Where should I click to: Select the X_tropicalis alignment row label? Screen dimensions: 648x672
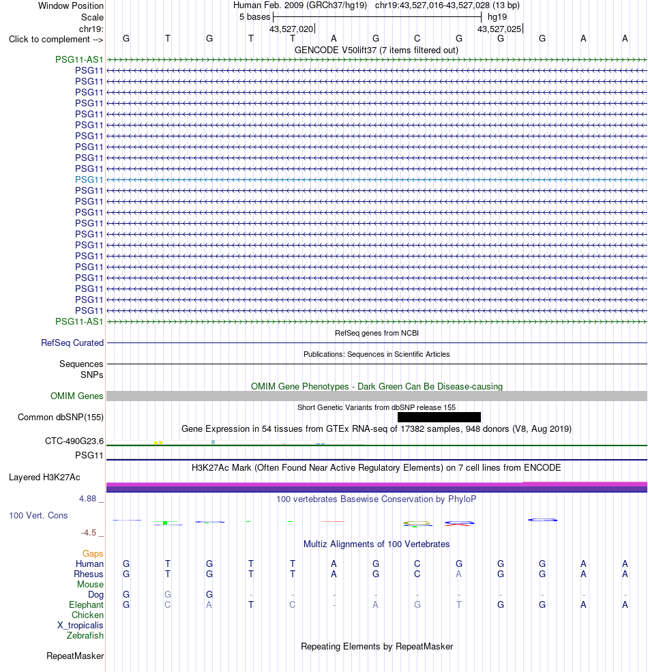click(x=80, y=626)
